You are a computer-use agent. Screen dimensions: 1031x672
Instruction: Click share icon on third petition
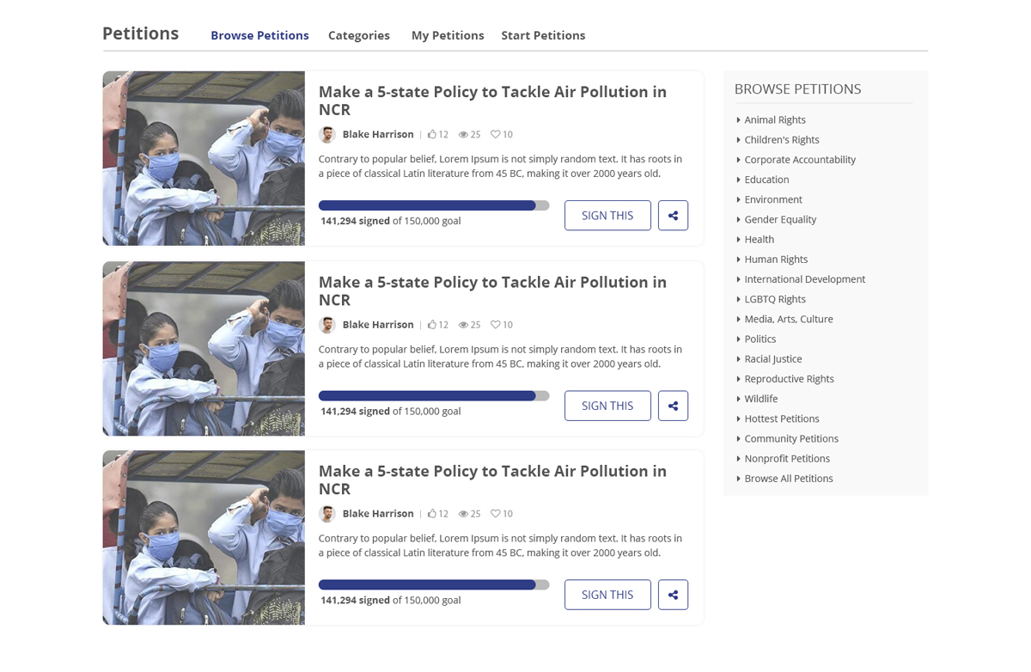pyautogui.click(x=673, y=595)
